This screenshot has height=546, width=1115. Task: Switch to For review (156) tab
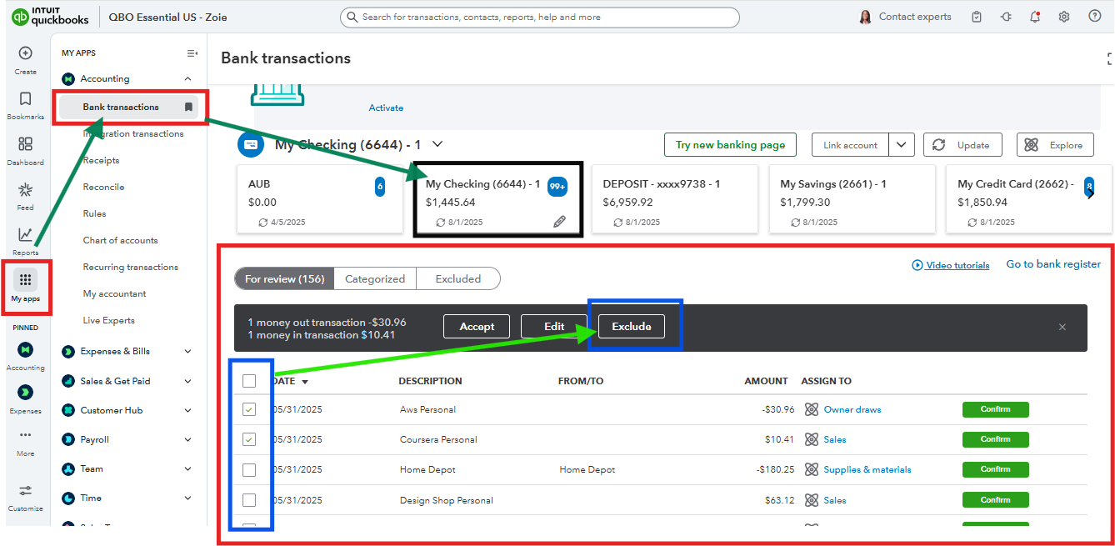(284, 278)
